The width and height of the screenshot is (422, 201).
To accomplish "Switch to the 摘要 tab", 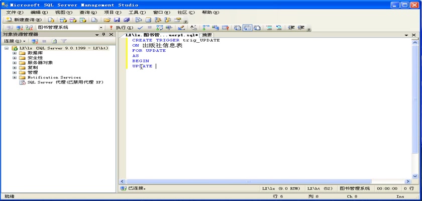I will tap(207, 35).
